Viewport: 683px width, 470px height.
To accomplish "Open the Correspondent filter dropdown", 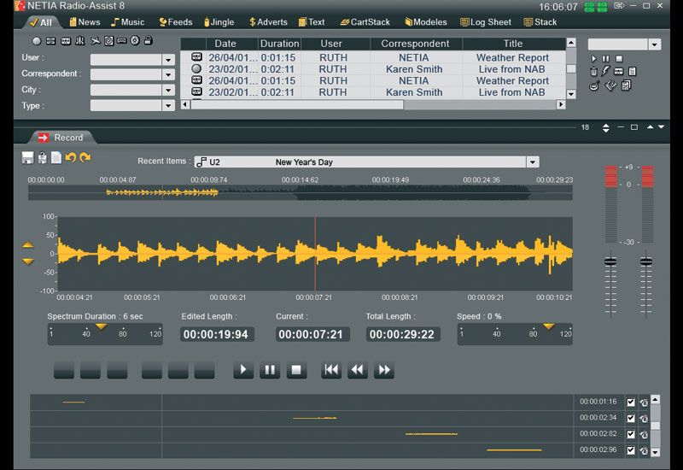I will click(168, 75).
